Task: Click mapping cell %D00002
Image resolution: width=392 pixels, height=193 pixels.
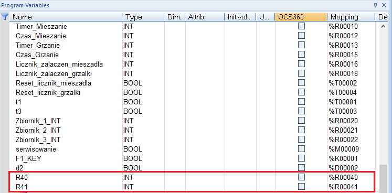Action: pyautogui.click(x=343, y=168)
